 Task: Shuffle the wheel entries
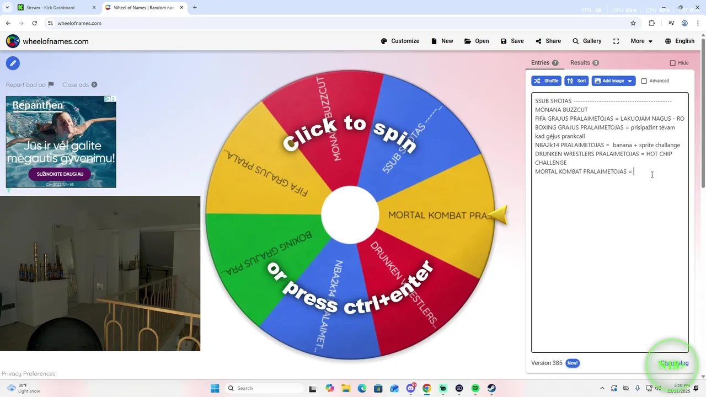pyautogui.click(x=546, y=81)
